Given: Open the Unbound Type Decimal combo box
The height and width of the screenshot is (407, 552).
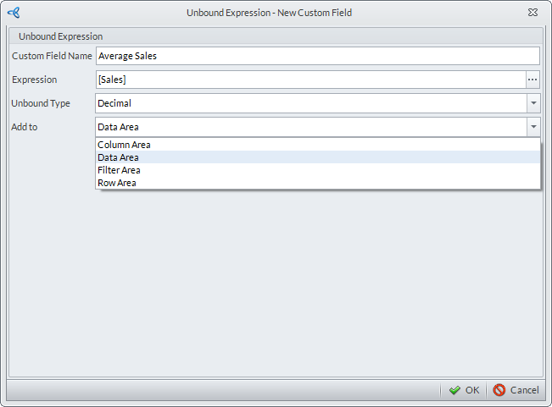Looking at the screenshot, I should pos(310,103).
